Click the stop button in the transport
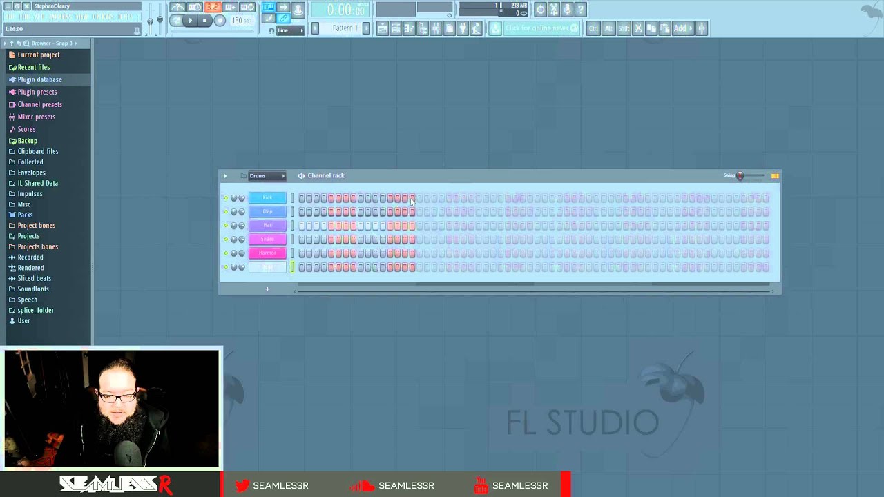The image size is (884, 497). (204, 21)
